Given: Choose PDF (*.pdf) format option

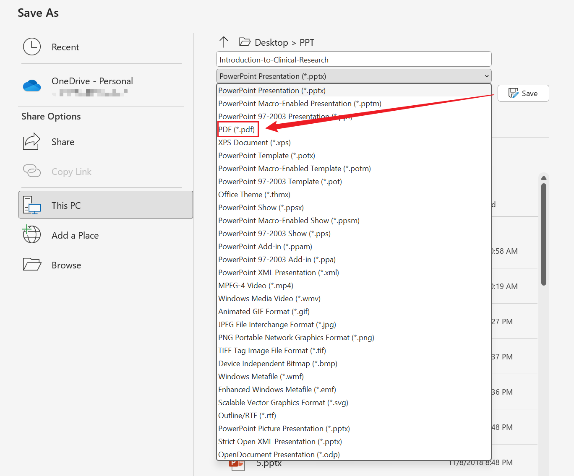Looking at the screenshot, I should (237, 130).
